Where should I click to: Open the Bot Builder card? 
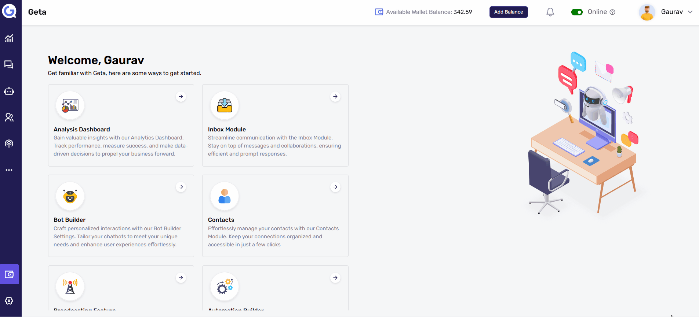coord(121,216)
